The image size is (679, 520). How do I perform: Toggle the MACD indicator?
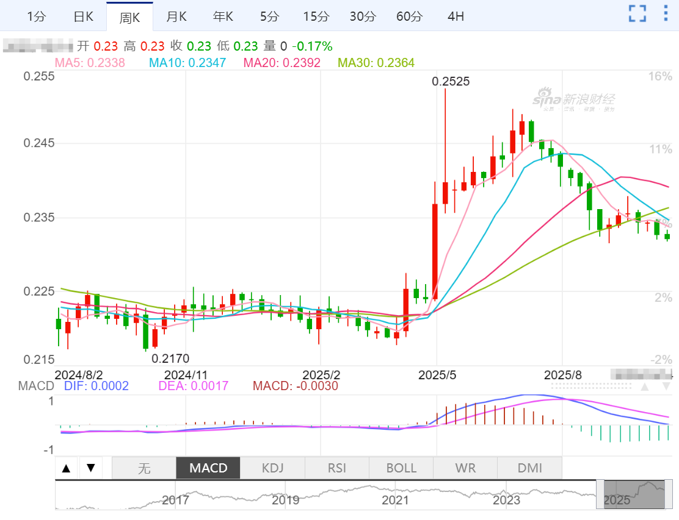pyautogui.click(x=208, y=468)
